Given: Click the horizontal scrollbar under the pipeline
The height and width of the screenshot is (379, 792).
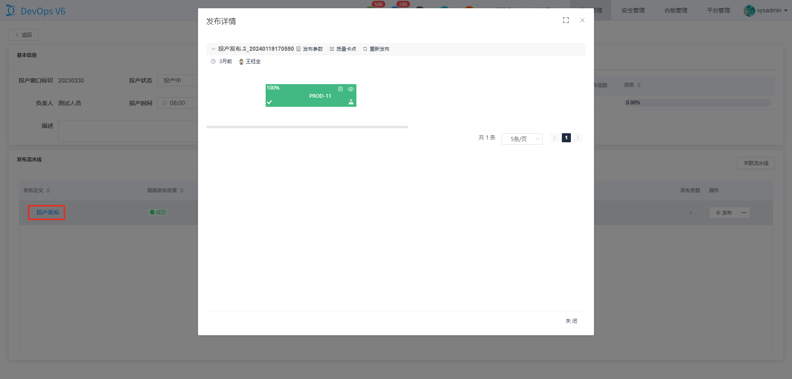Looking at the screenshot, I should [307, 127].
